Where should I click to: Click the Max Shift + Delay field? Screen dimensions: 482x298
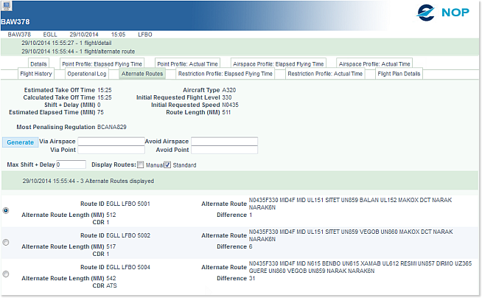click(71, 164)
